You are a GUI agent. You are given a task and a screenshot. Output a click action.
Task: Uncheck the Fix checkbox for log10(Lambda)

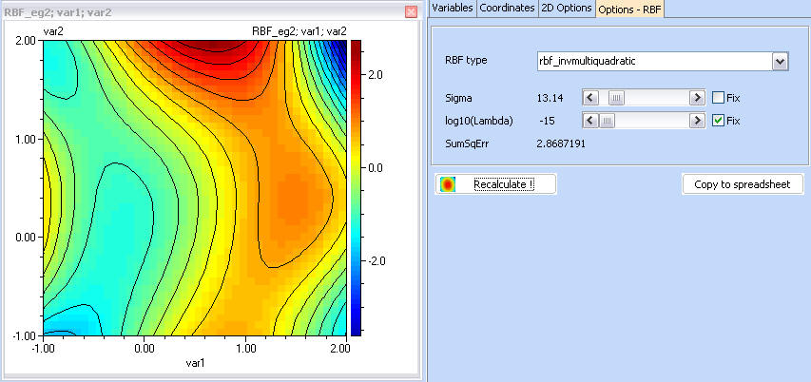pos(719,121)
